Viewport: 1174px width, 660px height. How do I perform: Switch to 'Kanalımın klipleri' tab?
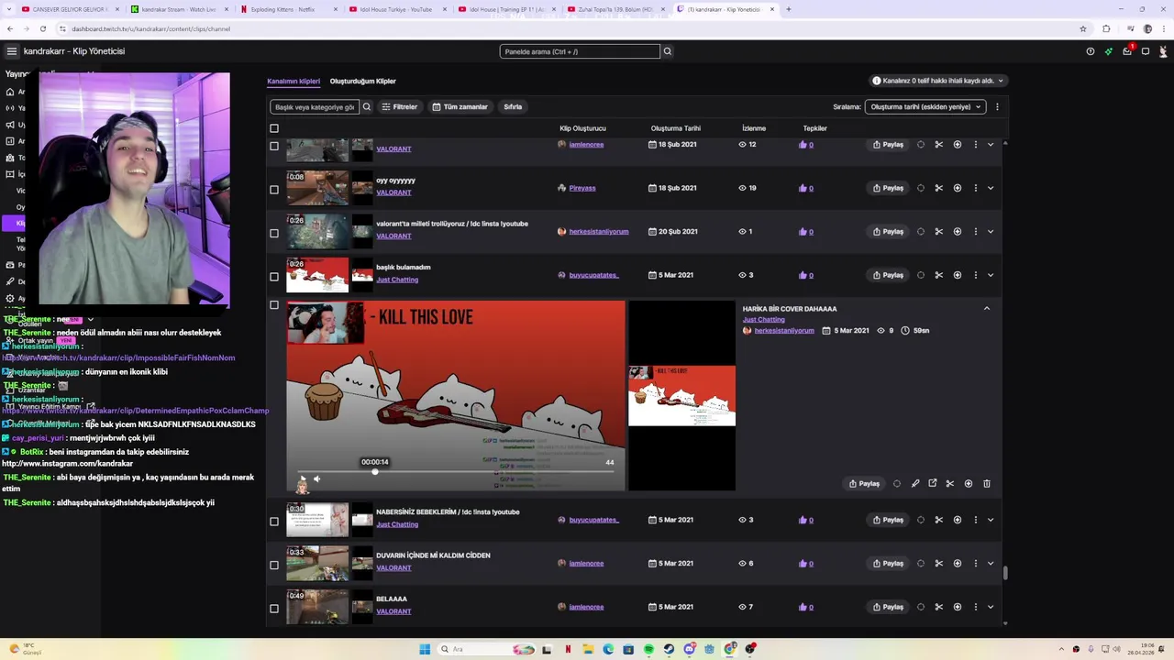point(293,81)
